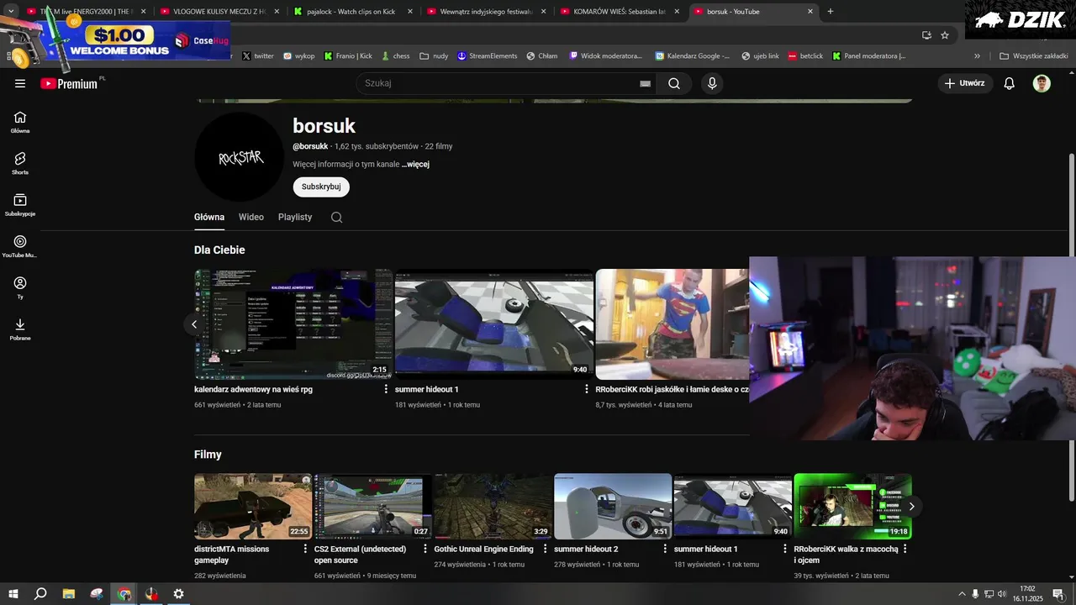Viewport: 1076px width, 605px height.
Task: Open Główna in the left sidebar
Action: pyautogui.click(x=20, y=123)
